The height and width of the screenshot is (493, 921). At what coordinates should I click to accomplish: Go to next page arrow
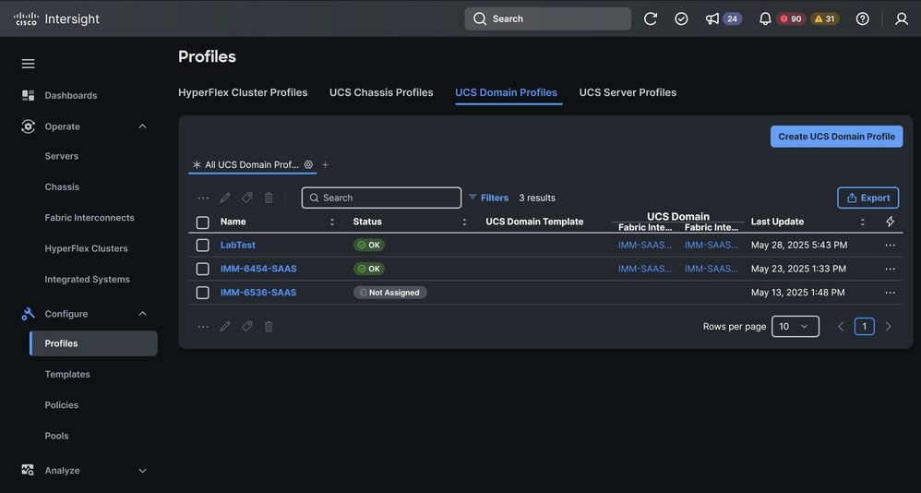point(888,326)
